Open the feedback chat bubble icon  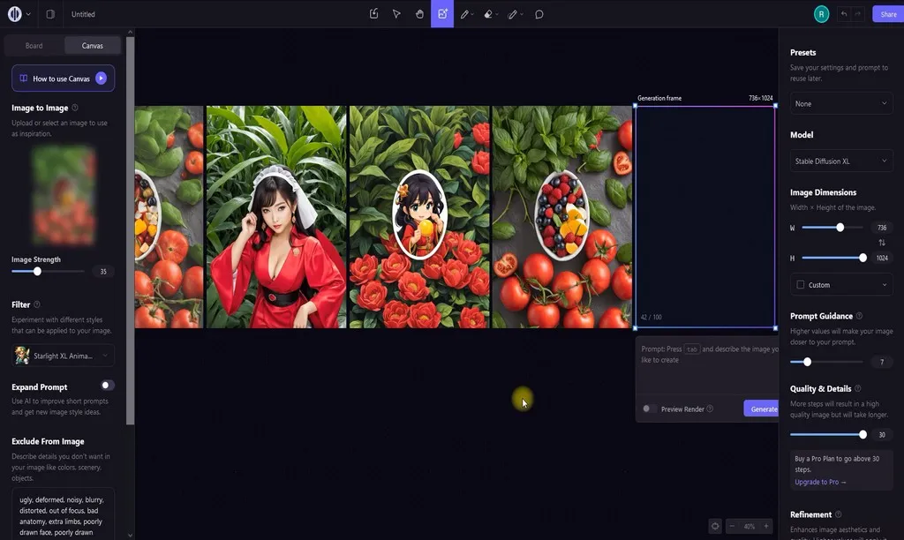coord(539,13)
